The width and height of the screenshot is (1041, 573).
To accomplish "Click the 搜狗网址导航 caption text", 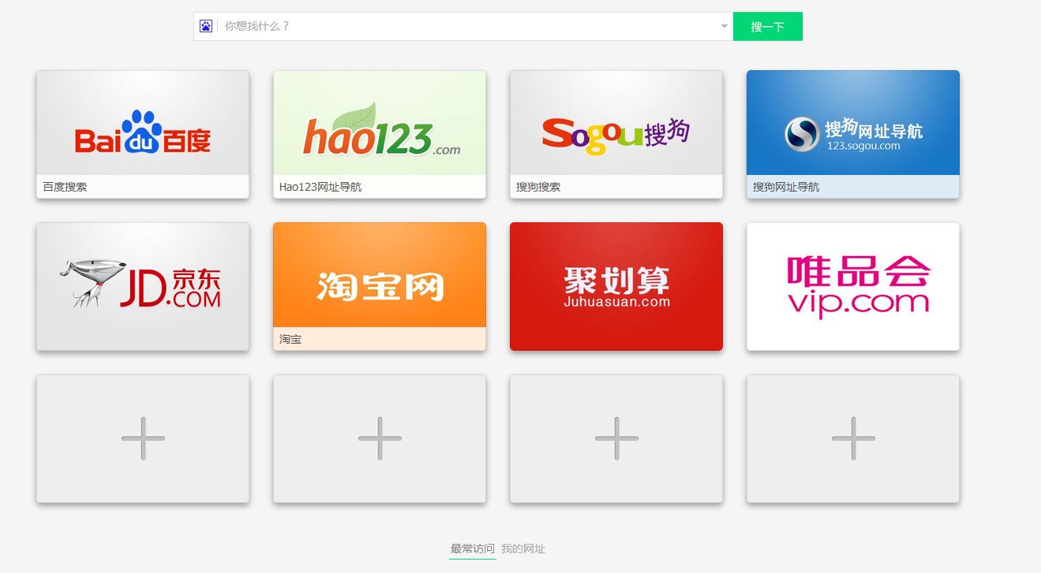I will point(786,187).
